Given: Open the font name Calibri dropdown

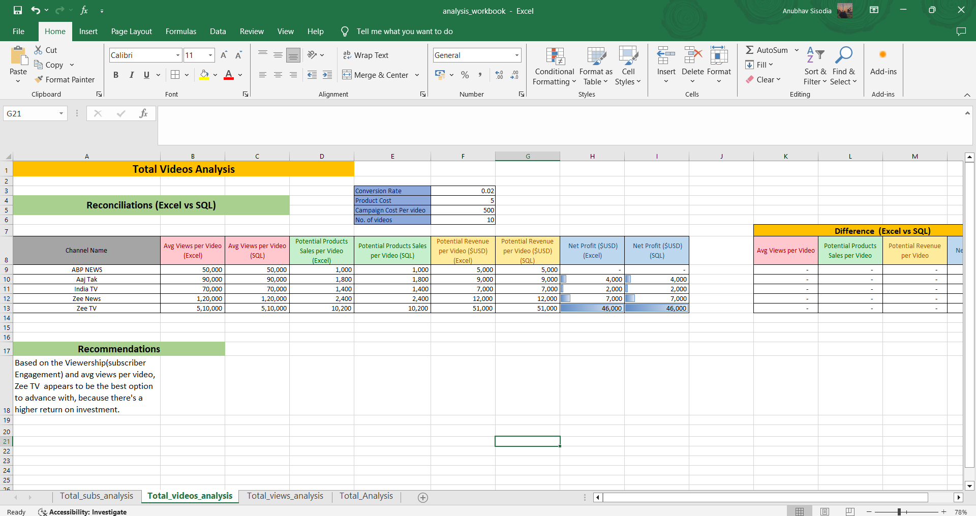Looking at the screenshot, I should [178, 55].
